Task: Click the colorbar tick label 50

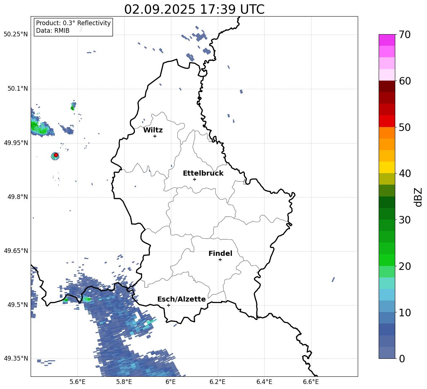Action: (x=405, y=127)
